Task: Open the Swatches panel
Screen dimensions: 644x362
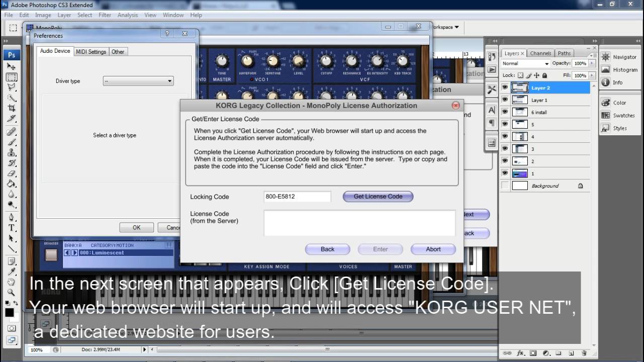Action: click(618, 116)
